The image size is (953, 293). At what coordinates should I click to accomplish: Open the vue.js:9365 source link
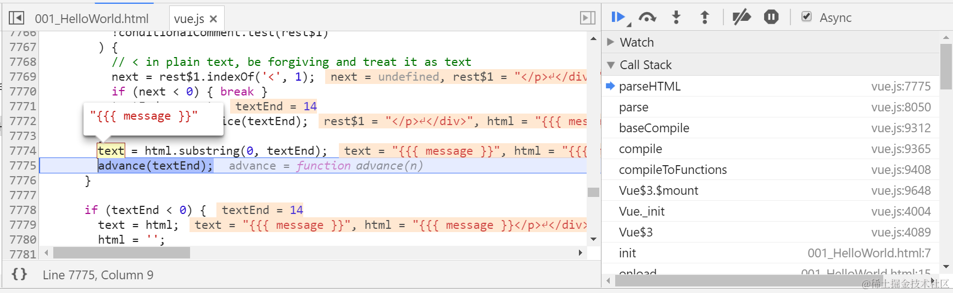[901, 149]
